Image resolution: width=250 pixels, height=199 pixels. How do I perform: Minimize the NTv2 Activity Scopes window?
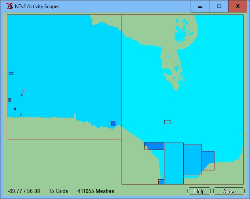(x=200, y=6)
